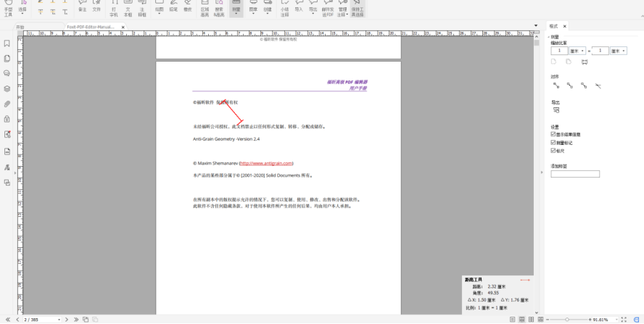
Task: Click the second scale ratio value field
Action: click(x=600, y=51)
